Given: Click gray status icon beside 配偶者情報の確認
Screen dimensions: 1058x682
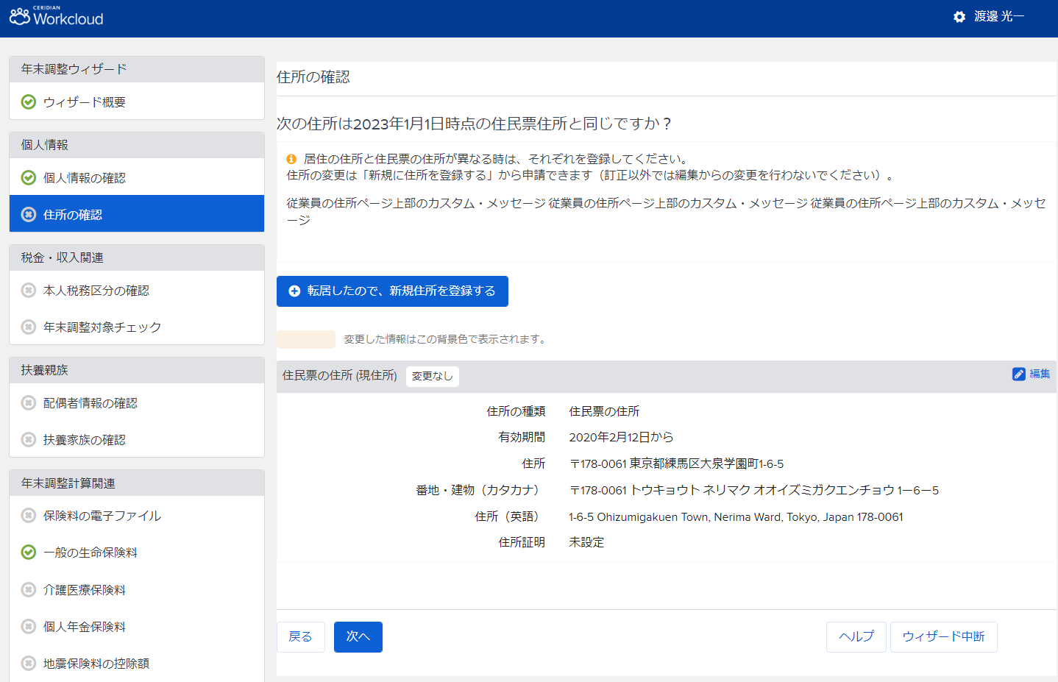Looking at the screenshot, I should coord(29,402).
